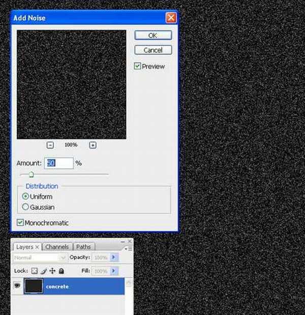Screen dimensions: 305x315
Task: Zoom in the noise preview
Action: click(x=93, y=145)
